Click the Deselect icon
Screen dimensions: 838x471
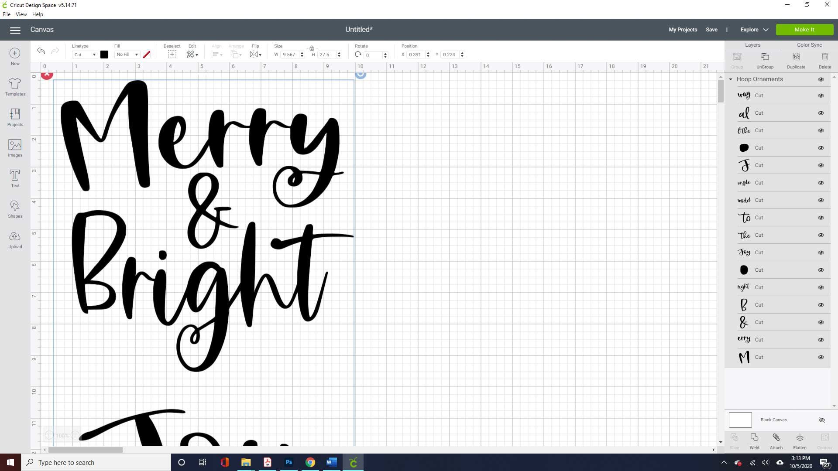tap(172, 55)
